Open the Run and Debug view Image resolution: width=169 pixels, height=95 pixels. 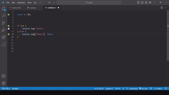pos(3,30)
